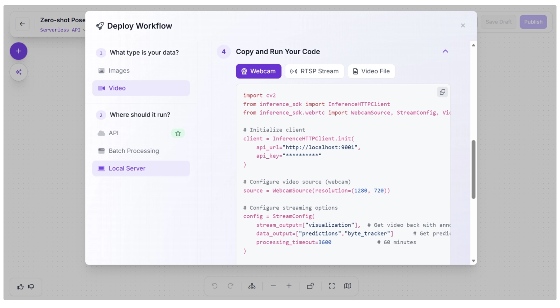Toggle the minimap icon
This screenshot has width=560, height=308.
[x=348, y=286]
